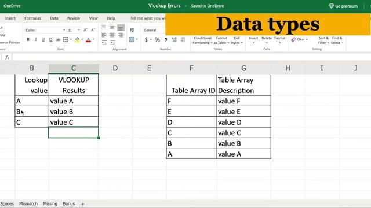Image resolution: width=371 pixels, height=208 pixels.
Task: Click the Wrap Text icon
Action: pos(132,30)
